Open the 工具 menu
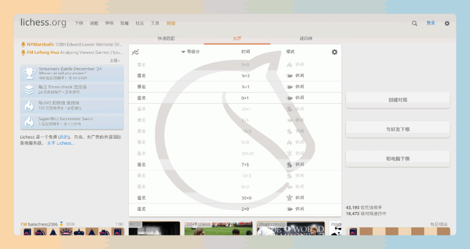Viewport: 470px width, 249px height. pyautogui.click(x=155, y=23)
